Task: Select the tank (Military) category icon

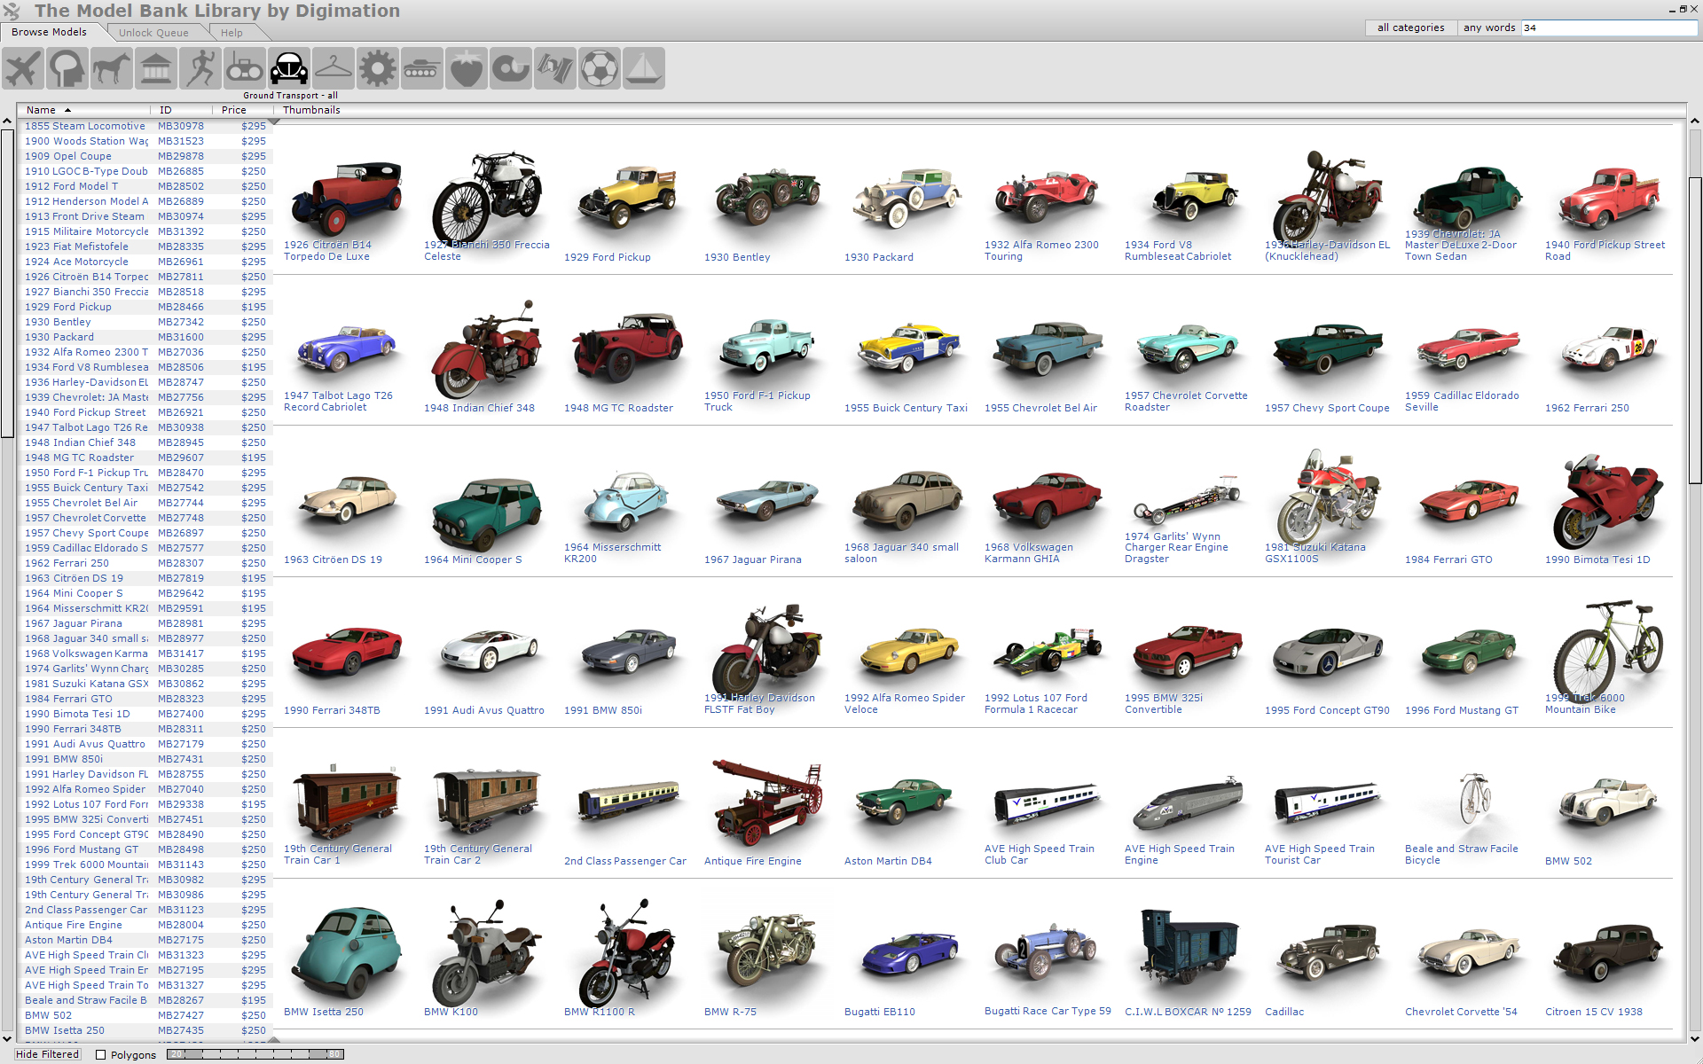Action: 422,68
